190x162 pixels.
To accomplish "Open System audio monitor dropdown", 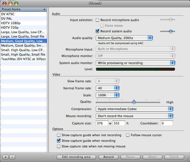I will [x=135, y=63].
